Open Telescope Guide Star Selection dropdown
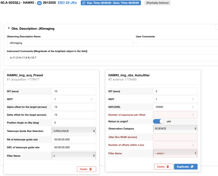This screenshot has width=218, height=176. (73, 131)
